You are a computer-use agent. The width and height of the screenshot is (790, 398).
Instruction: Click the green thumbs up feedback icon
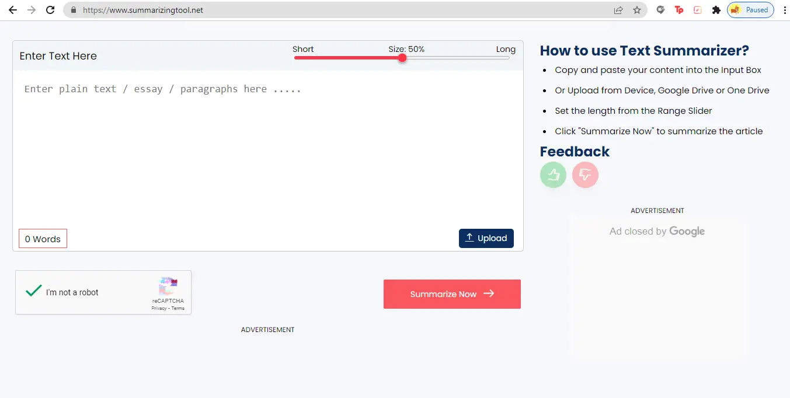(x=552, y=174)
